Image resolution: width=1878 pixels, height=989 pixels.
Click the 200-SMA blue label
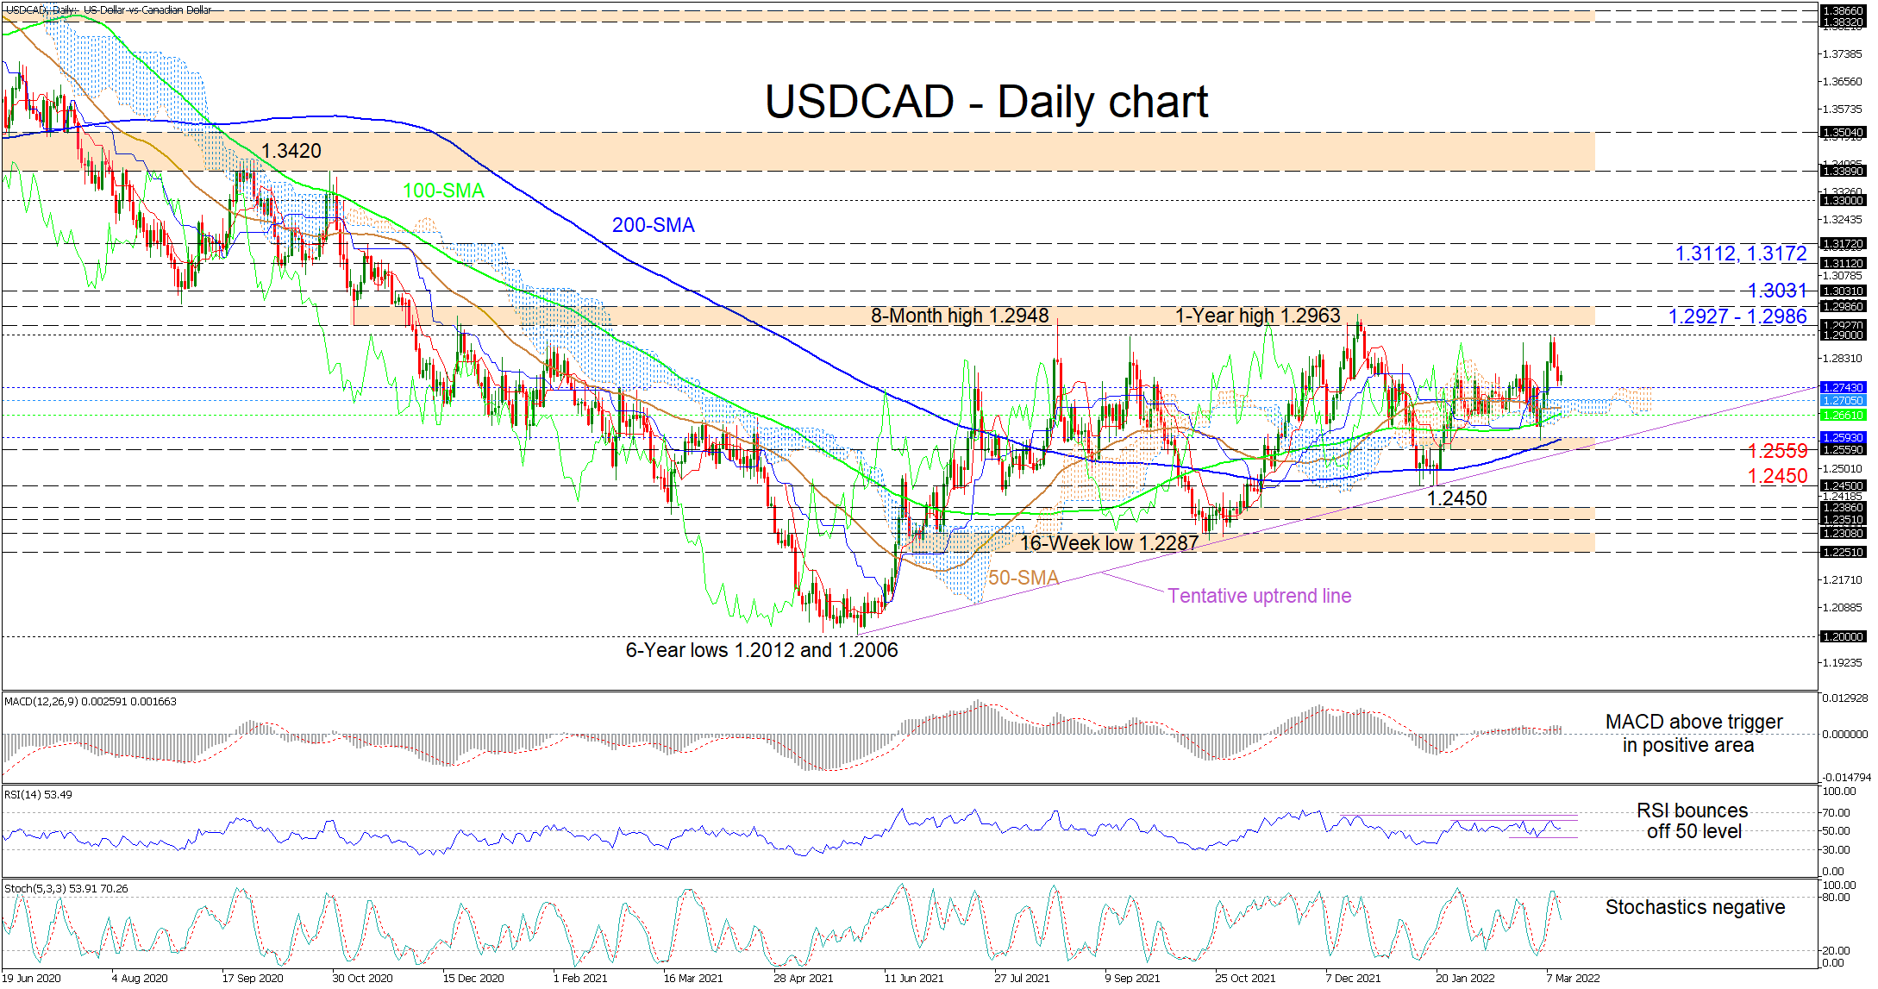coord(653,225)
